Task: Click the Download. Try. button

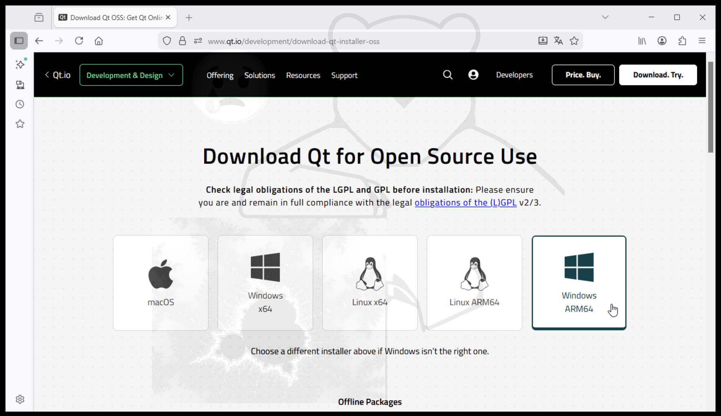Action: click(x=658, y=75)
